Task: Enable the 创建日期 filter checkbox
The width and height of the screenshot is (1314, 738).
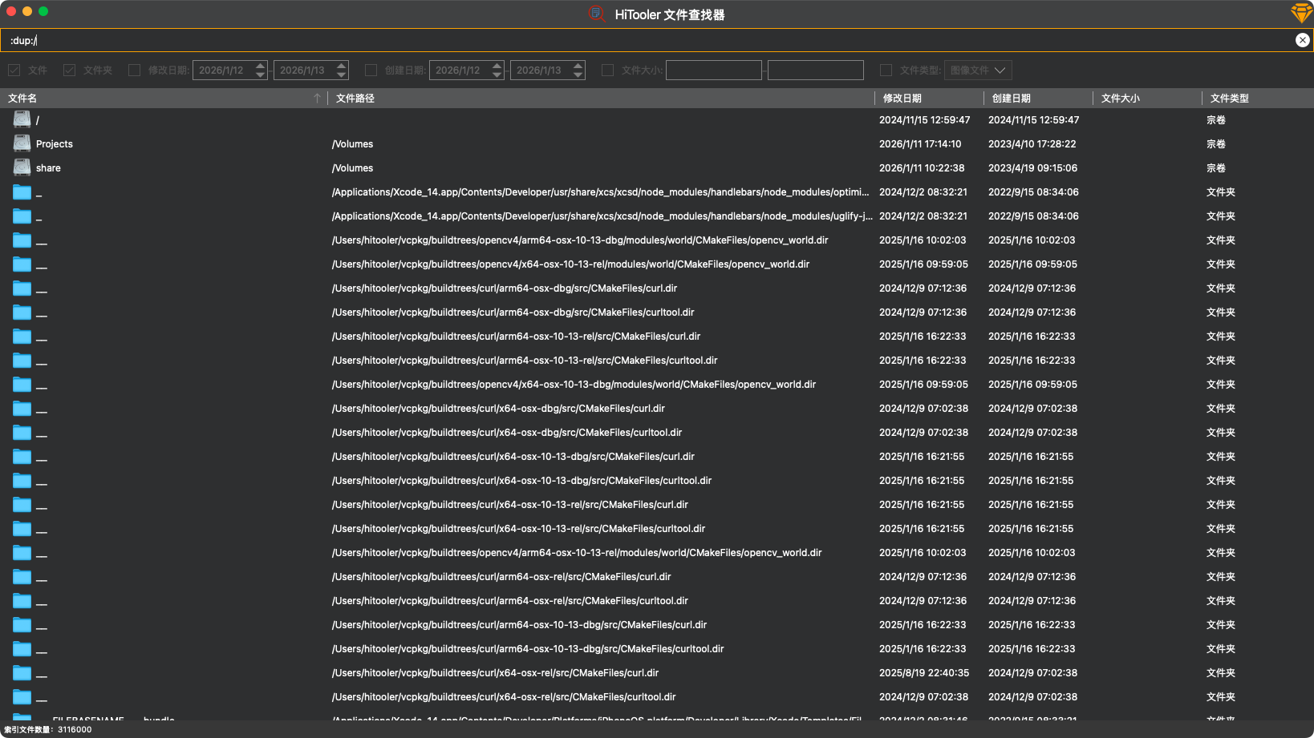Action: point(371,71)
